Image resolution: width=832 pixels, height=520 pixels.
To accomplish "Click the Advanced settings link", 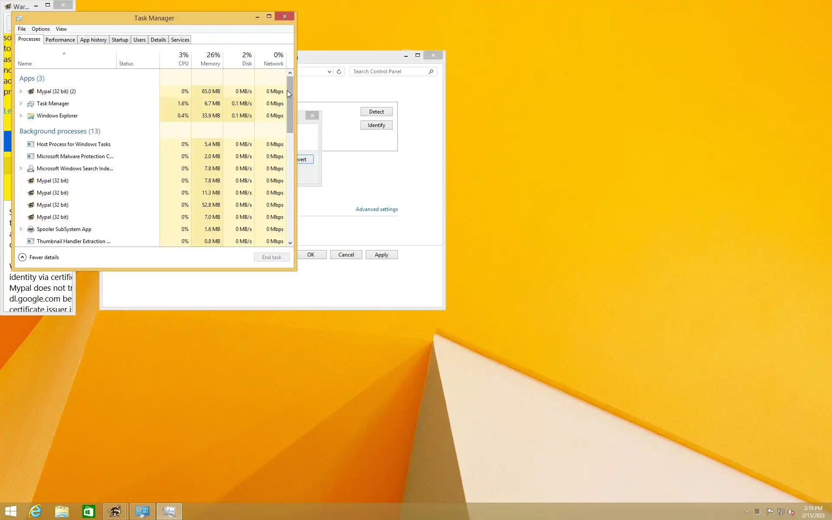I will point(377,209).
